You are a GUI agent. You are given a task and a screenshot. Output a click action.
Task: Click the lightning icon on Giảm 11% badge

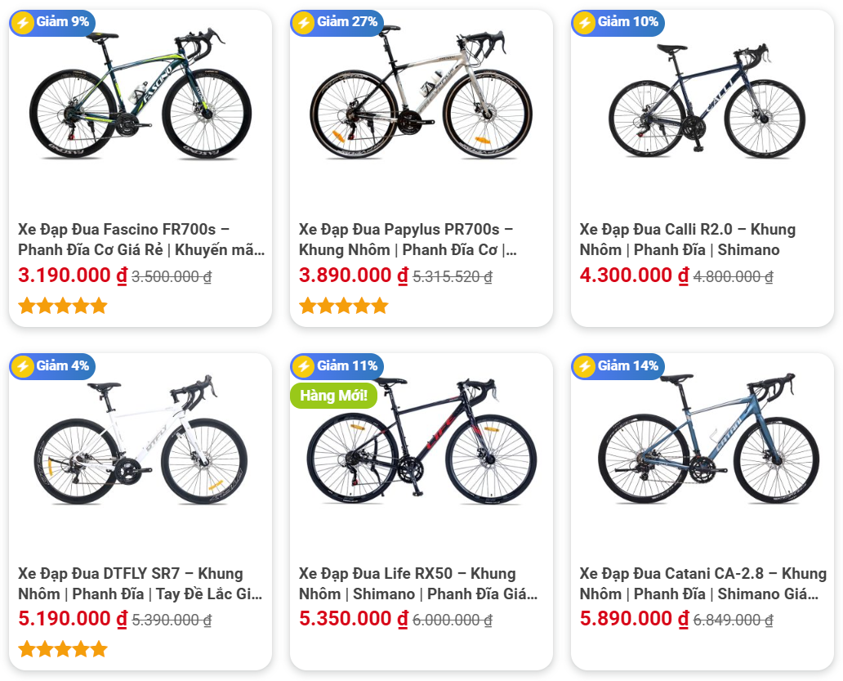[303, 367]
